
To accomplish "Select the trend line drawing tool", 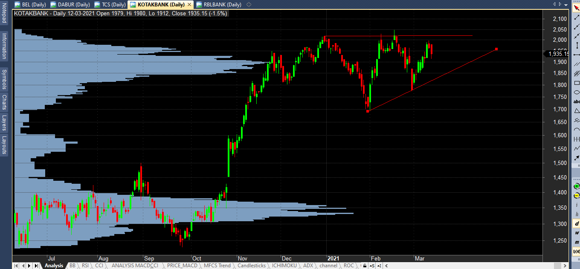I will [577, 17].
